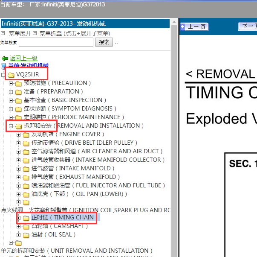Screen dimensions: 257x257
Task: Go to next page with 下一页
Action: [x=248, y=26]
